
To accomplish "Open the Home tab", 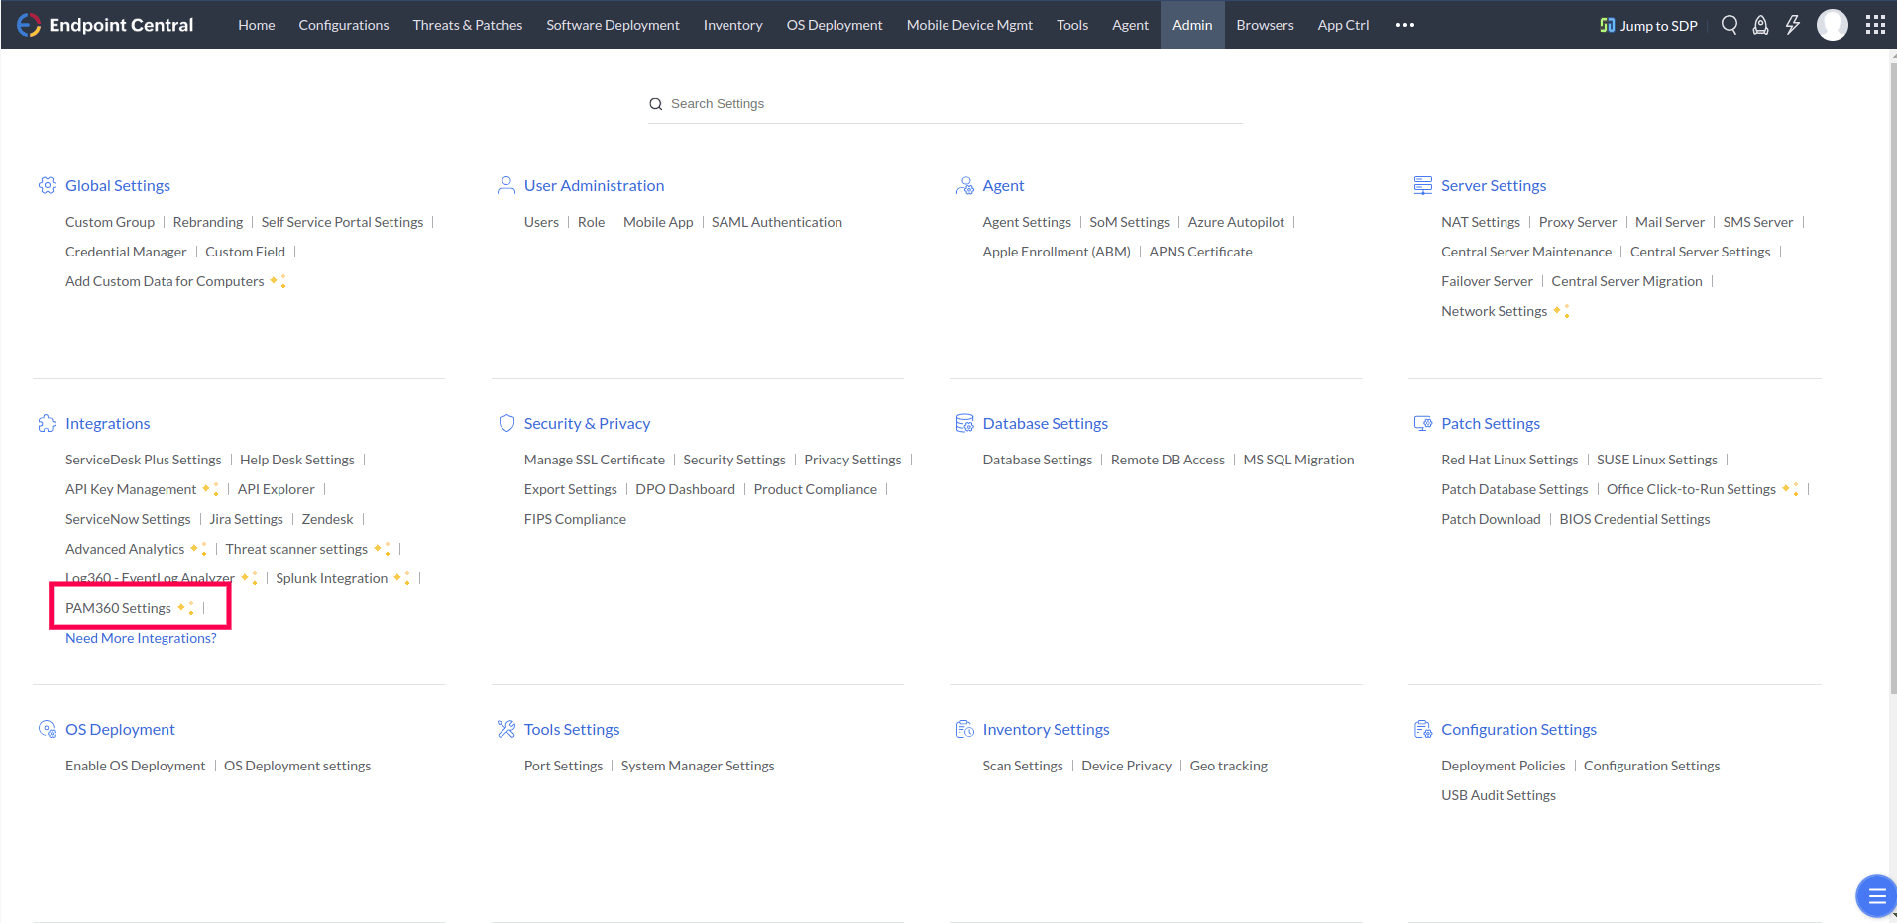I will tap(257, 25).
